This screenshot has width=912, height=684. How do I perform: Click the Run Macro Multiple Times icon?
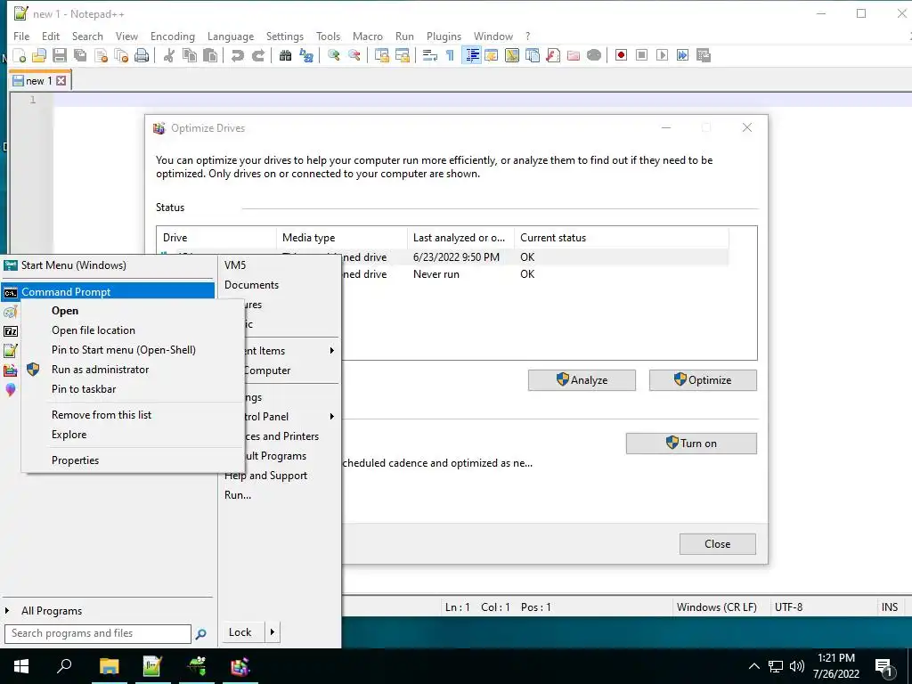[x=683, y=55]
